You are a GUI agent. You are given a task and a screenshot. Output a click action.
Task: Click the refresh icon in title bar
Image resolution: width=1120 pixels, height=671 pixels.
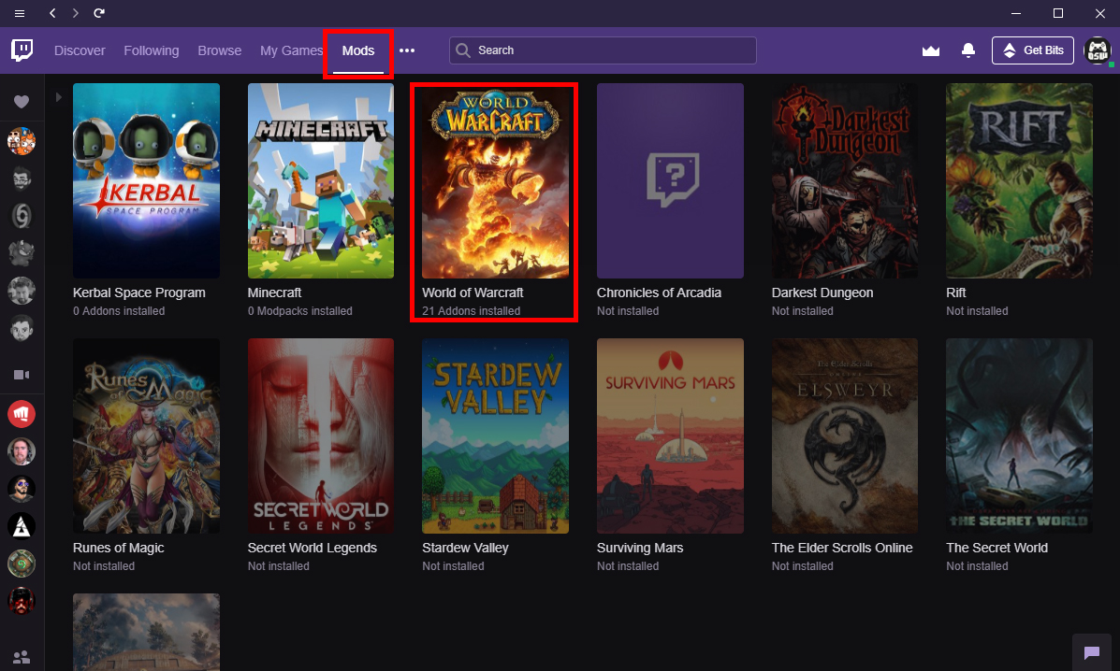pos(99,13)
